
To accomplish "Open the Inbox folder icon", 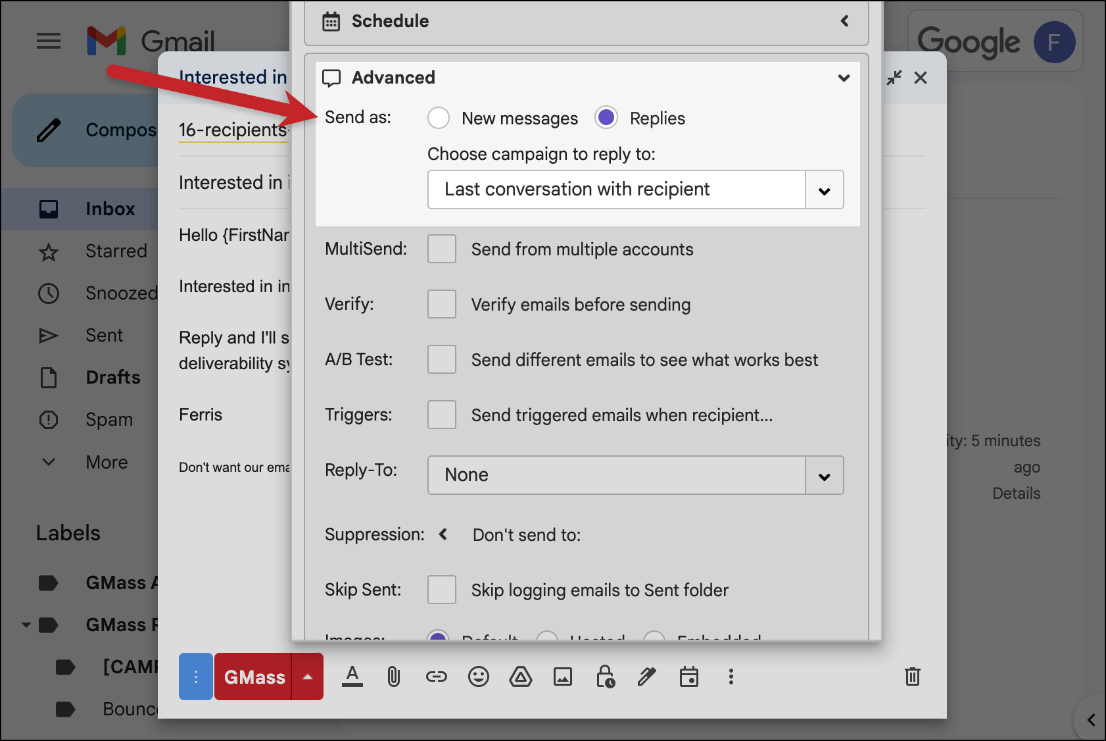I will pyautogui.click(x=49, y=209).
